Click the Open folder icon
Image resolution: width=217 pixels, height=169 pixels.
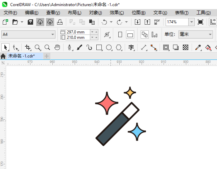click(15, 22)
